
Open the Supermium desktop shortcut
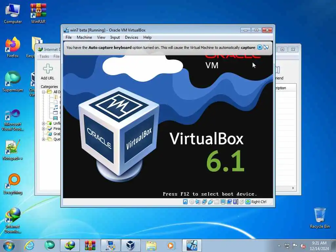13,82
